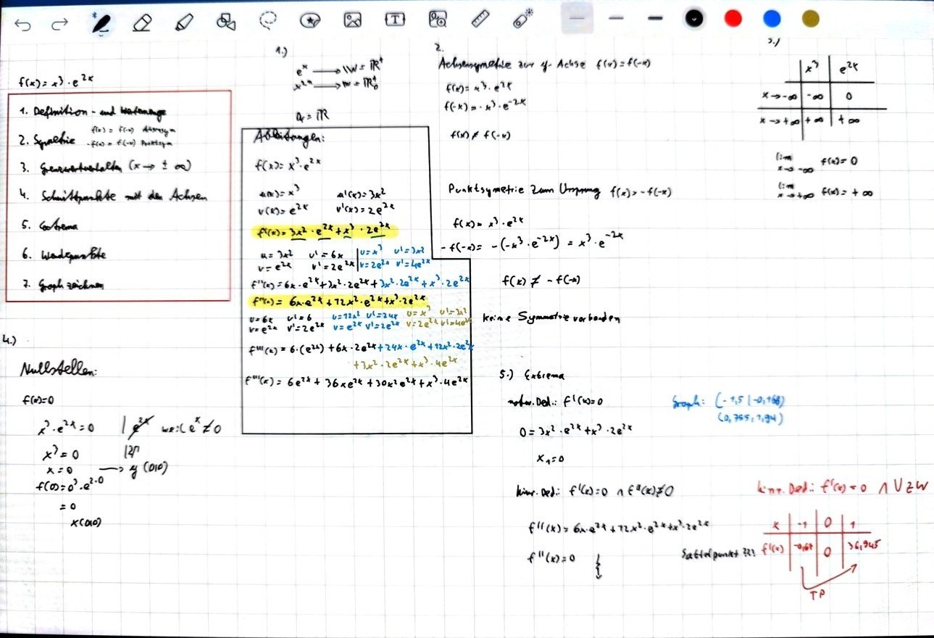Undo the last stroke
The image size is (934, 638).
tap(22, 24)
